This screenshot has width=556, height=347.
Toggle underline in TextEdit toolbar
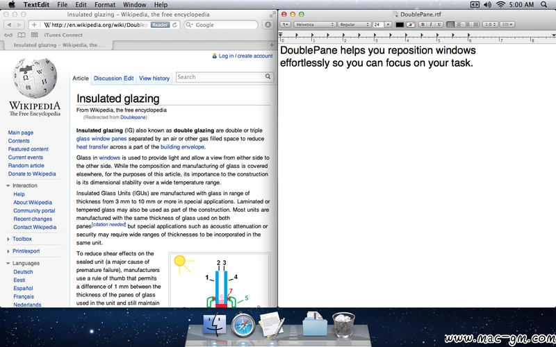pos(439,24)
